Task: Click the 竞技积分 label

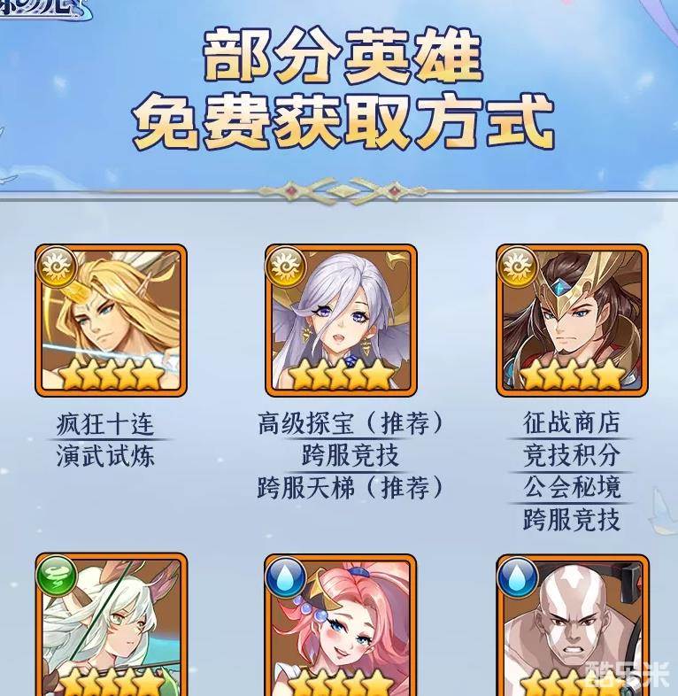Action: click(572, 455)
